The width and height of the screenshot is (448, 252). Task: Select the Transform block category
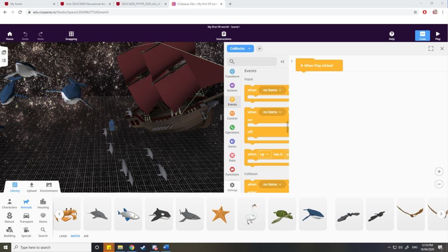click(232, 73)
